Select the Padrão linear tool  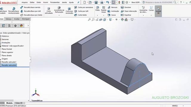104,10
